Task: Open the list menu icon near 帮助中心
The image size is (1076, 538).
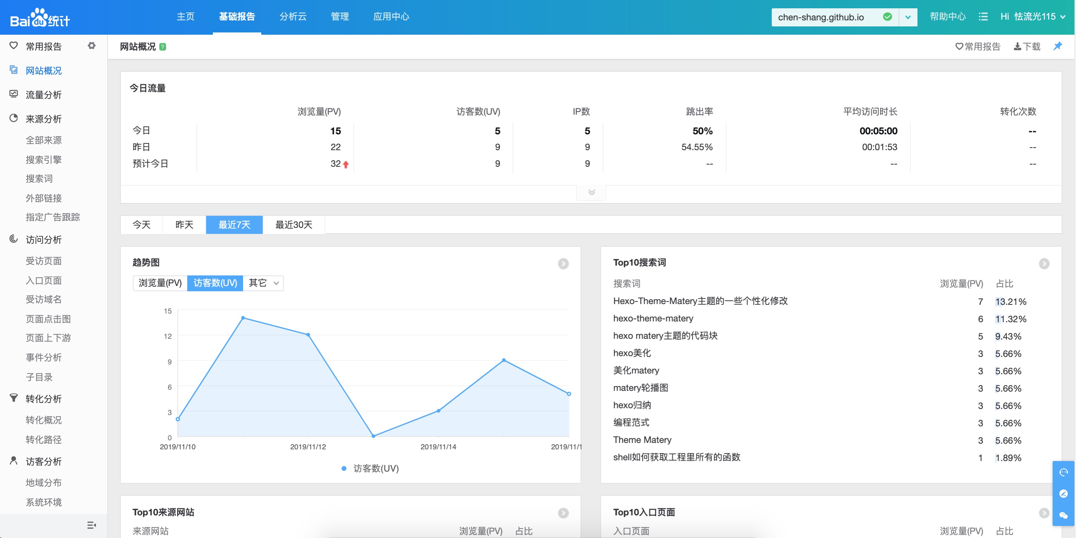Action: (983, 17)
